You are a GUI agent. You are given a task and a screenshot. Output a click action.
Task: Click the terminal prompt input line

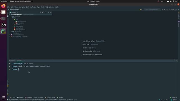click(x=19, y=69)
